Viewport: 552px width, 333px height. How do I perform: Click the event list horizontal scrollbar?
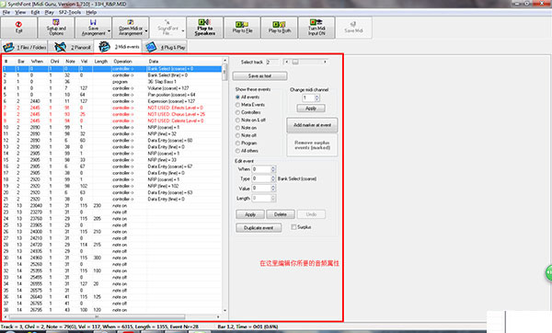tap(112, 316)
